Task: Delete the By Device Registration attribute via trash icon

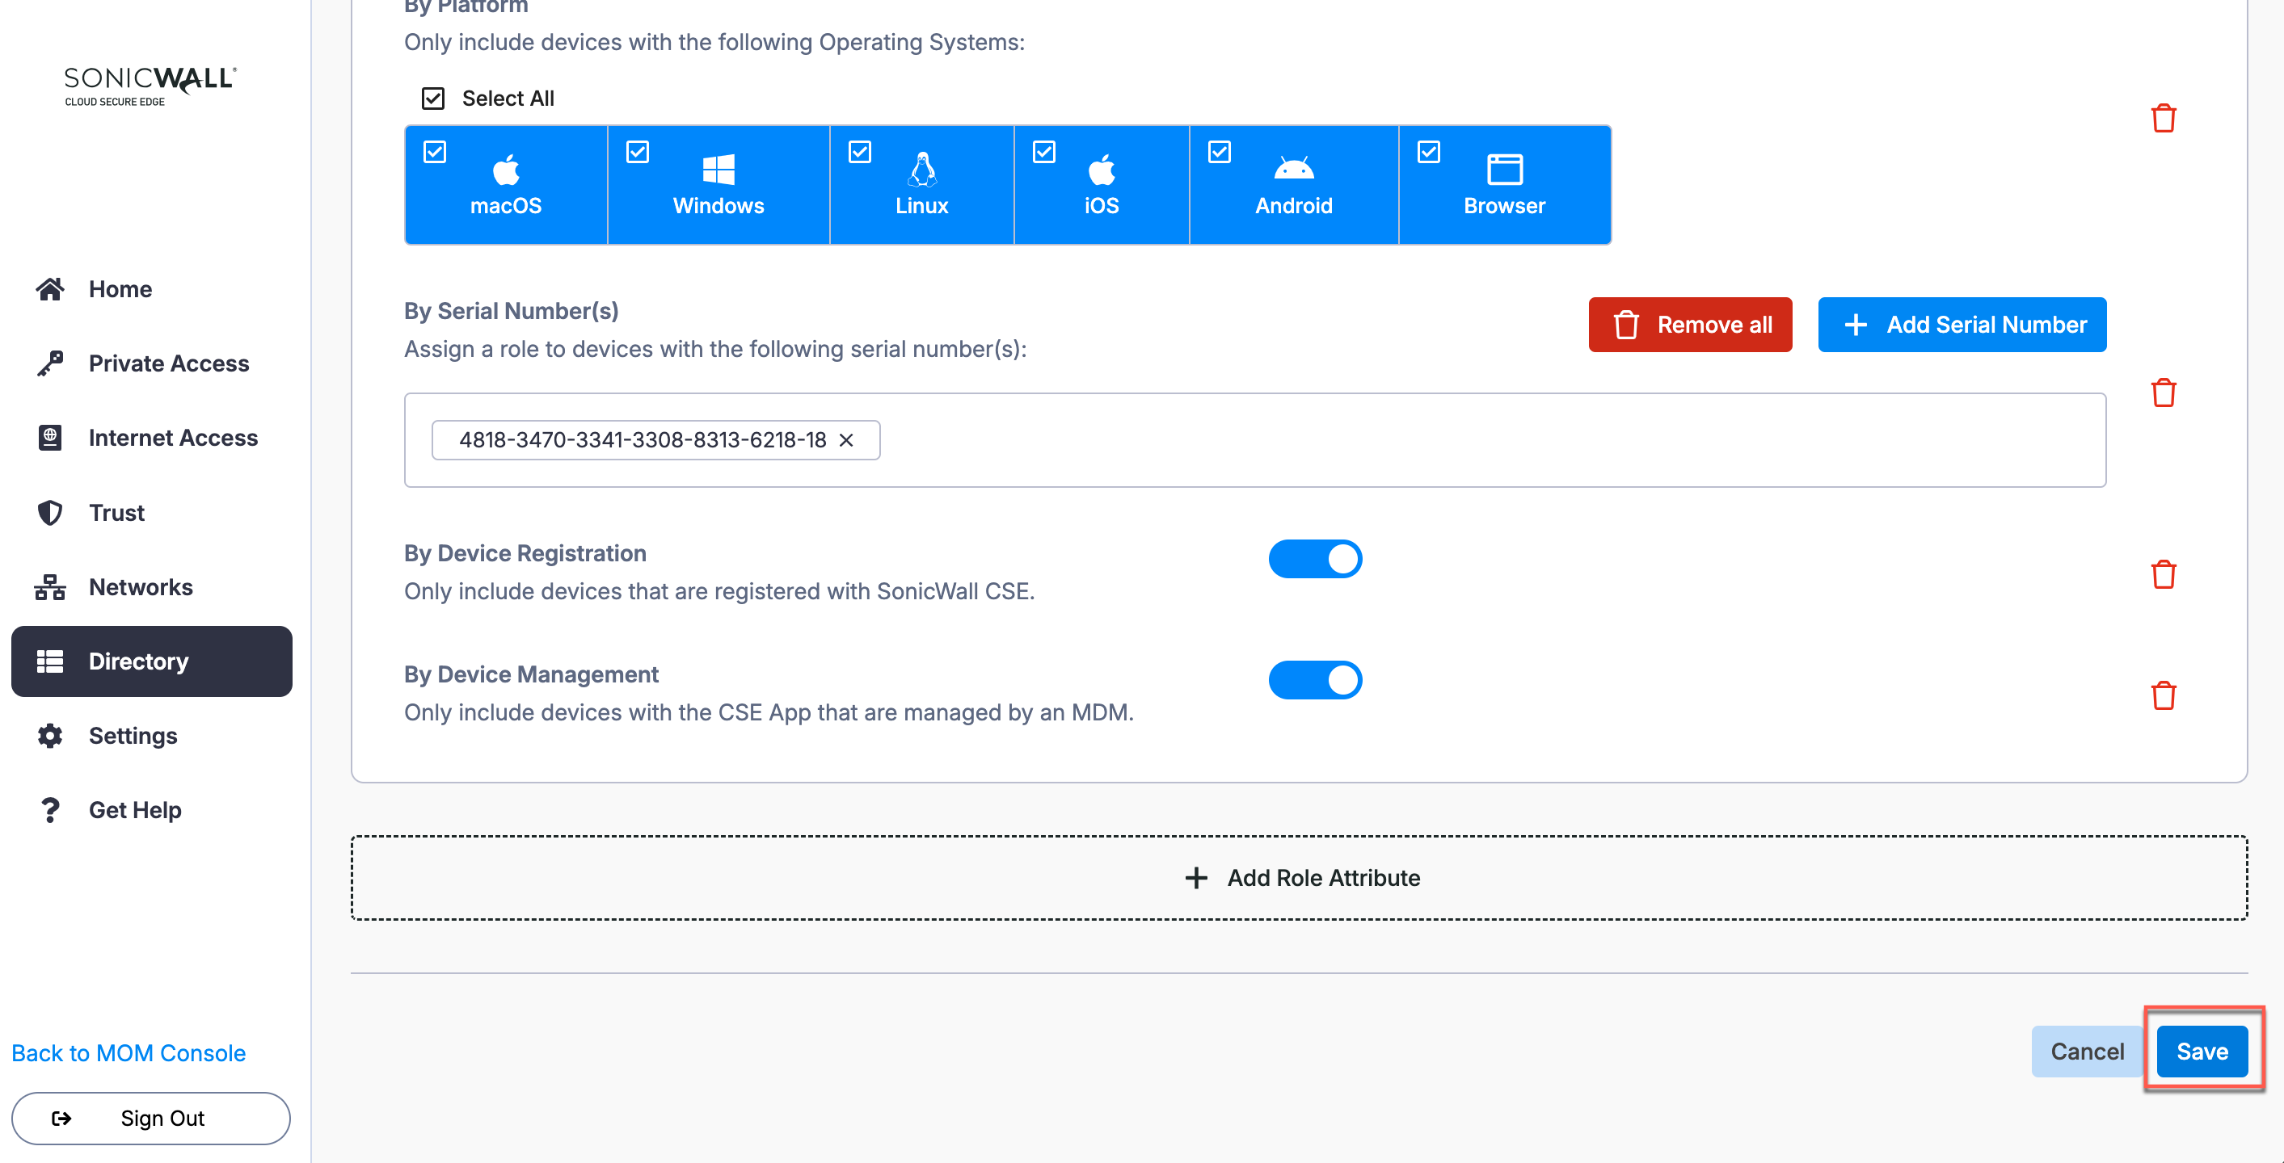Action: pyautogui.click(x=2163, y=574)
